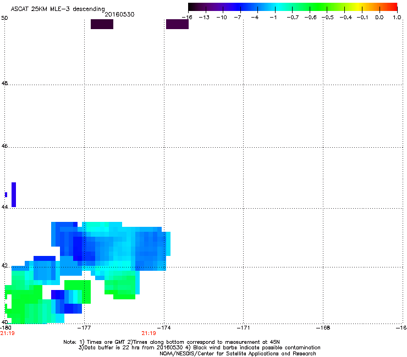The image size is (407, 357).
Task: Click the note line starting 'Note: 1) Times are GMT'
Action: (172, 342)
